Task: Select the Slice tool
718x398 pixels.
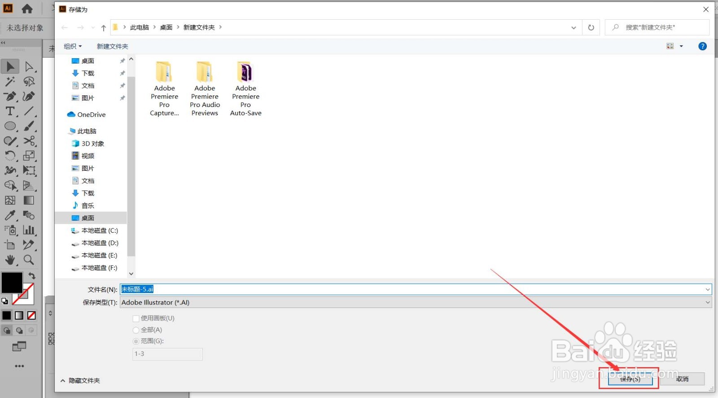Action: (x=29, y=245)
